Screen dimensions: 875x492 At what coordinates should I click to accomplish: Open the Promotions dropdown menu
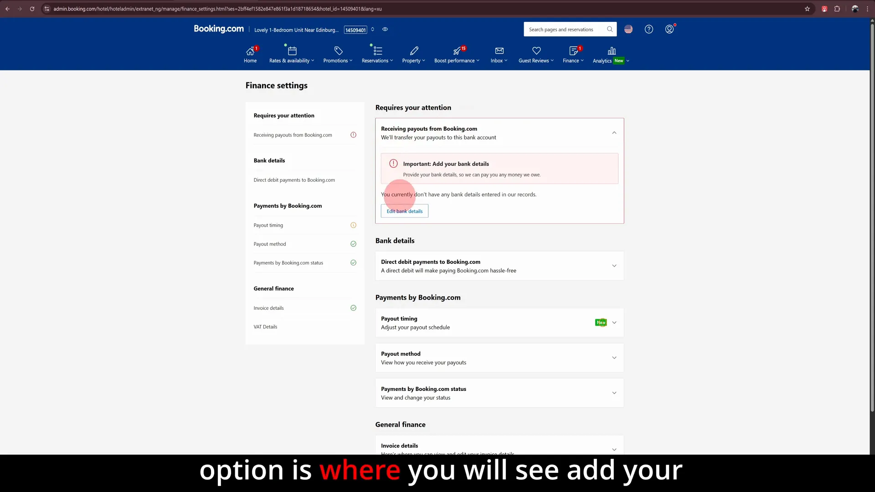(338, 61)
